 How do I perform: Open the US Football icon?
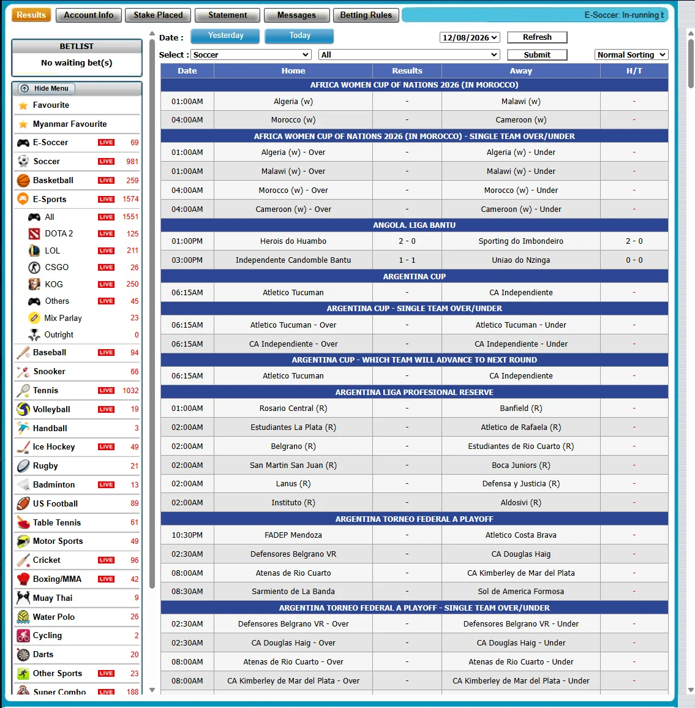click(x=23, y=503)
